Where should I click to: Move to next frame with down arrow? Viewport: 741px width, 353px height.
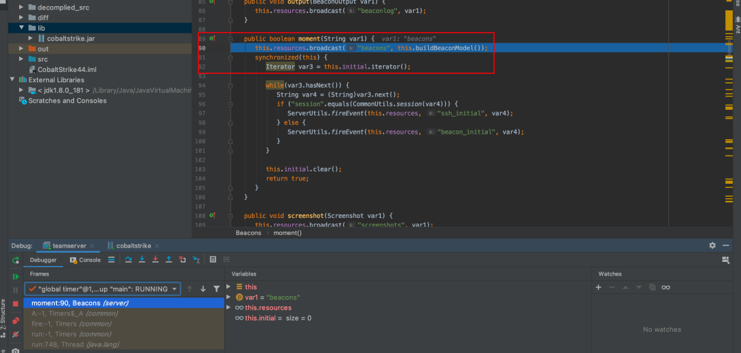203,289
